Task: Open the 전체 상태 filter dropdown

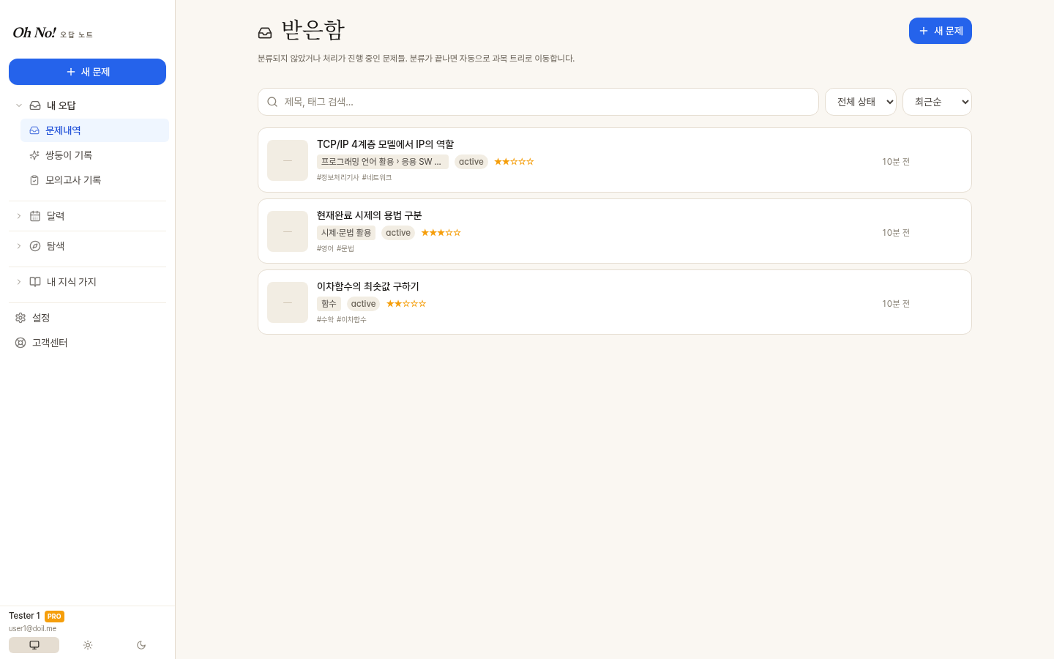Action: [x=861, y=102]
